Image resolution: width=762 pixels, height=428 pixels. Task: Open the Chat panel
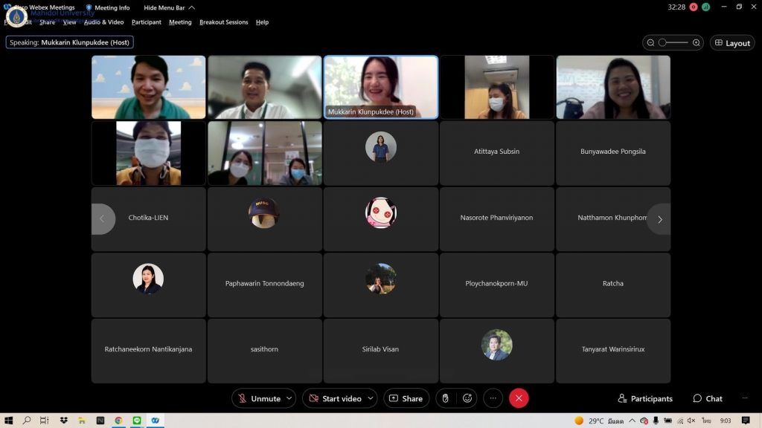click(707, 398)
